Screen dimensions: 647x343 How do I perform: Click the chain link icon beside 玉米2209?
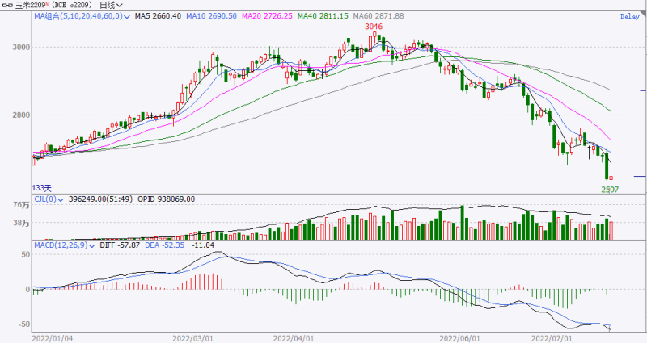(x=8, y=5)
